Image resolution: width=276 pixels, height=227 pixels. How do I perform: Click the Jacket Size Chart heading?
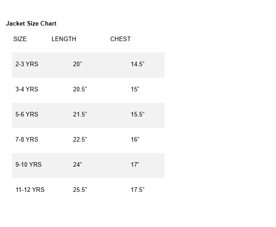31,24
